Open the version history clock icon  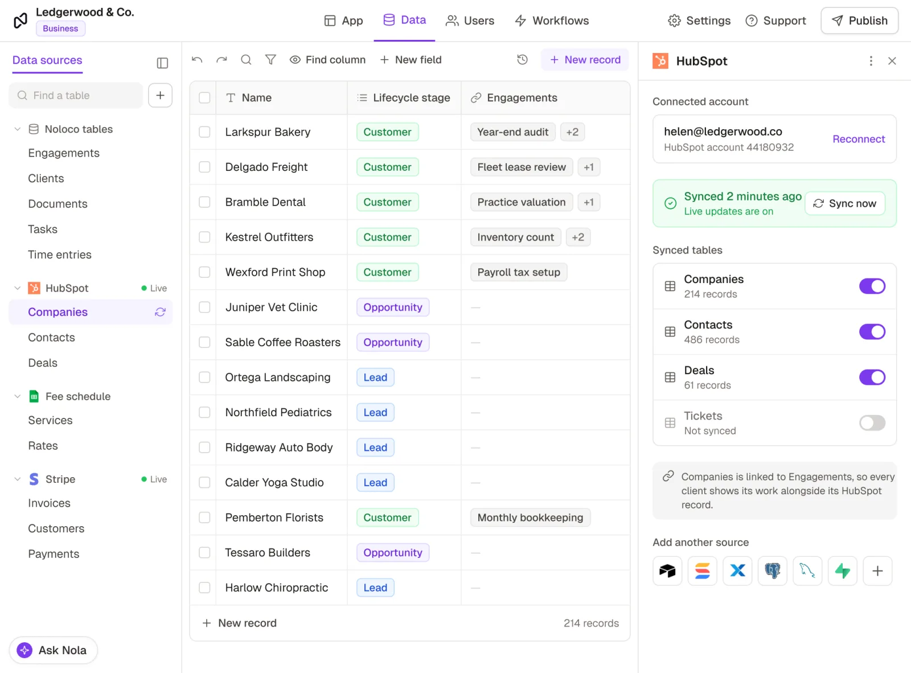[x=522, y=60]
